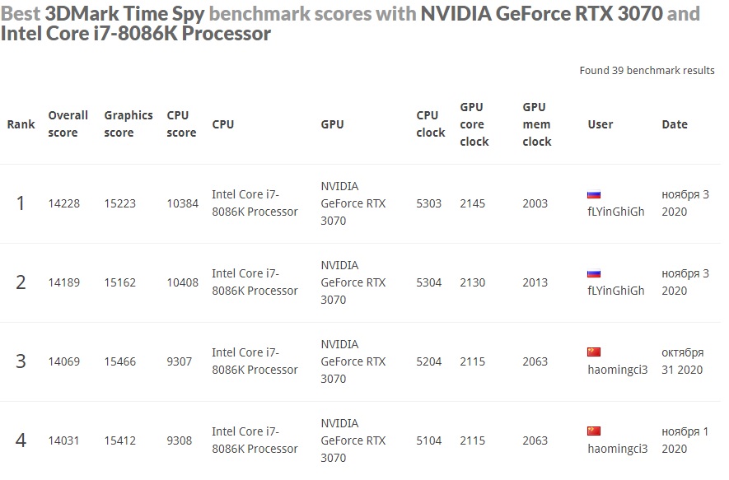This screenshot has width=729, height=480.
Task: Open the overall score 14031 result
Action: click(64, 440)
